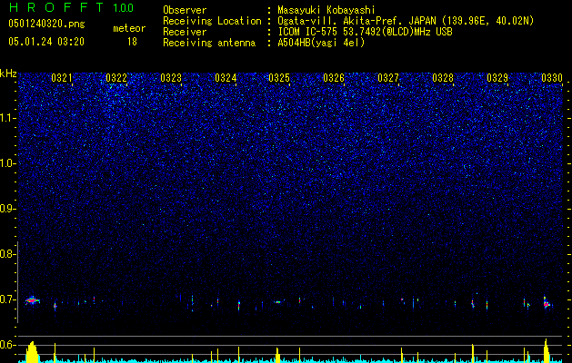Screen dimensions: 572x363
Task: Click the 0325 time marker
Action: [279, 78]
